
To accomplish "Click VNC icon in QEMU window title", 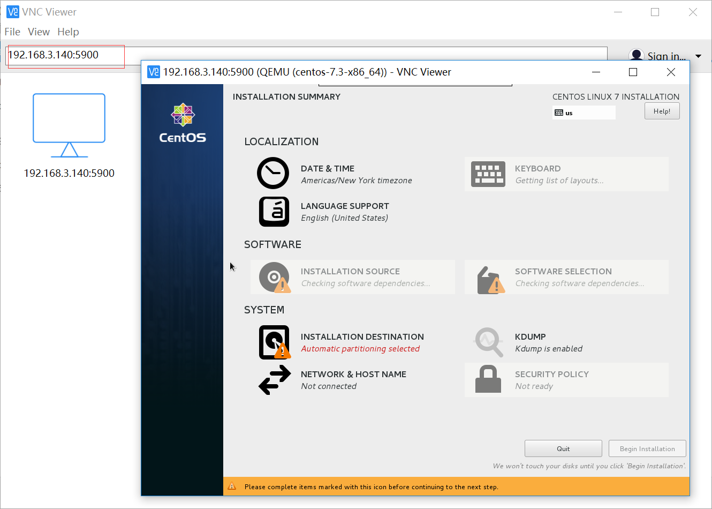I will pyautogui.click(x=154, y=72).
